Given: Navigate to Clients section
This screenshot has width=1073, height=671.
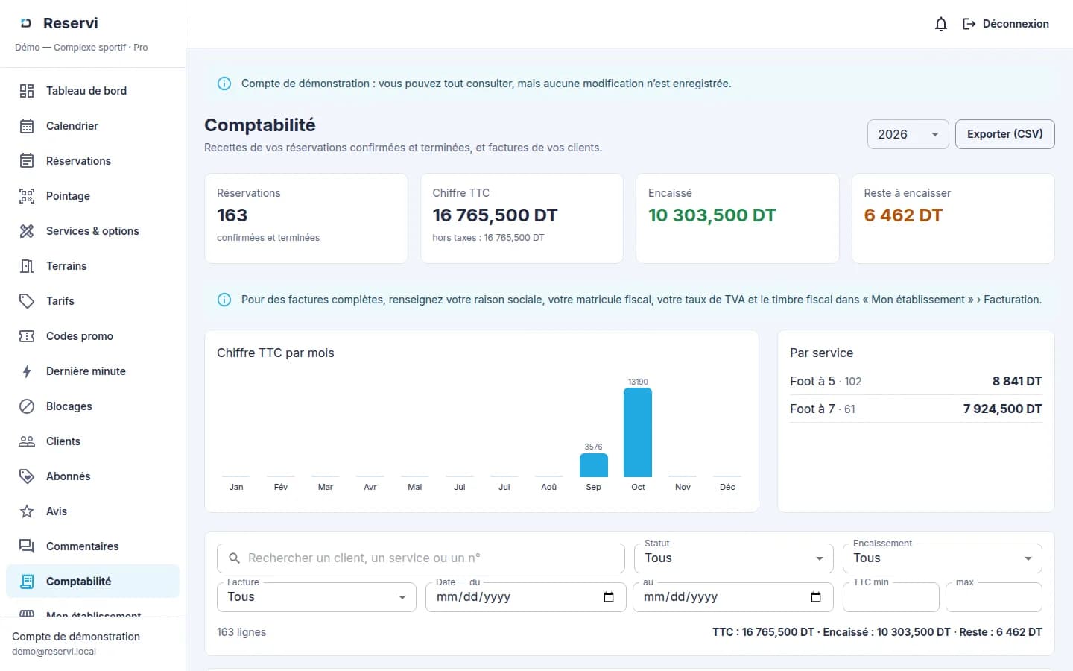Looking at the screenshot, I should 92,441.
